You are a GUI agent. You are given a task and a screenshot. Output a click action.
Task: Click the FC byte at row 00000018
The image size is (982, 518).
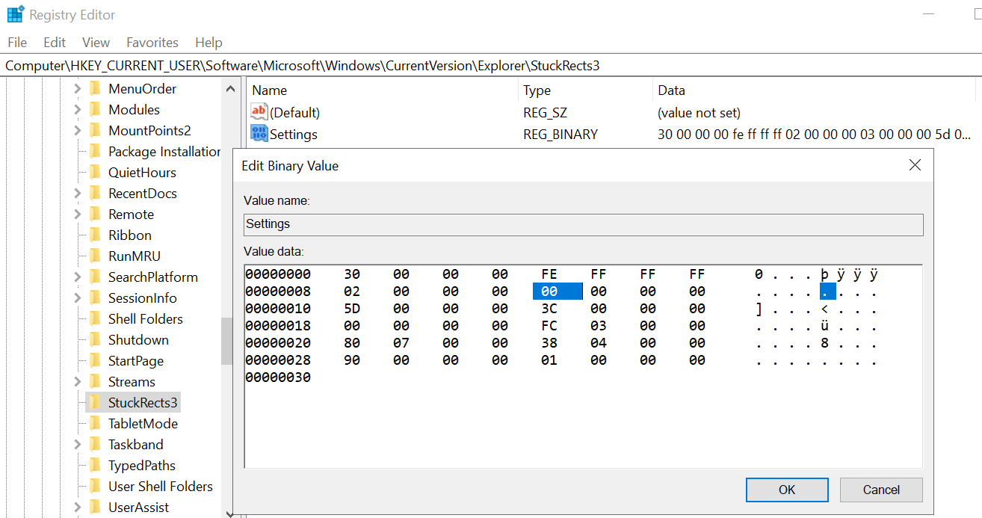pyautogui.click(x=549, y=326)
